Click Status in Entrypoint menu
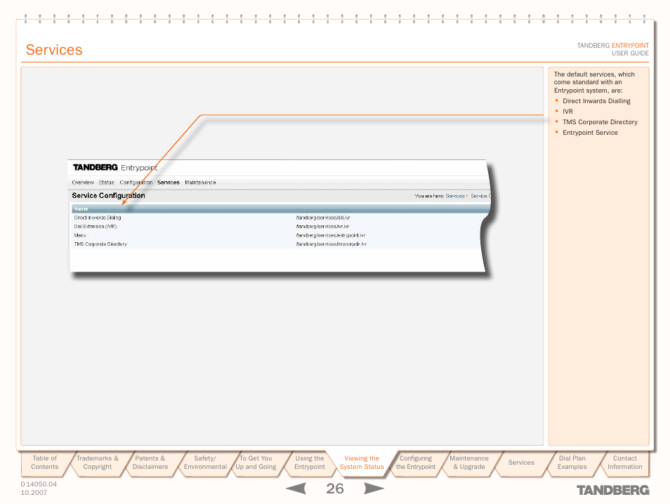The image size is (670, 504). (106, 183)
